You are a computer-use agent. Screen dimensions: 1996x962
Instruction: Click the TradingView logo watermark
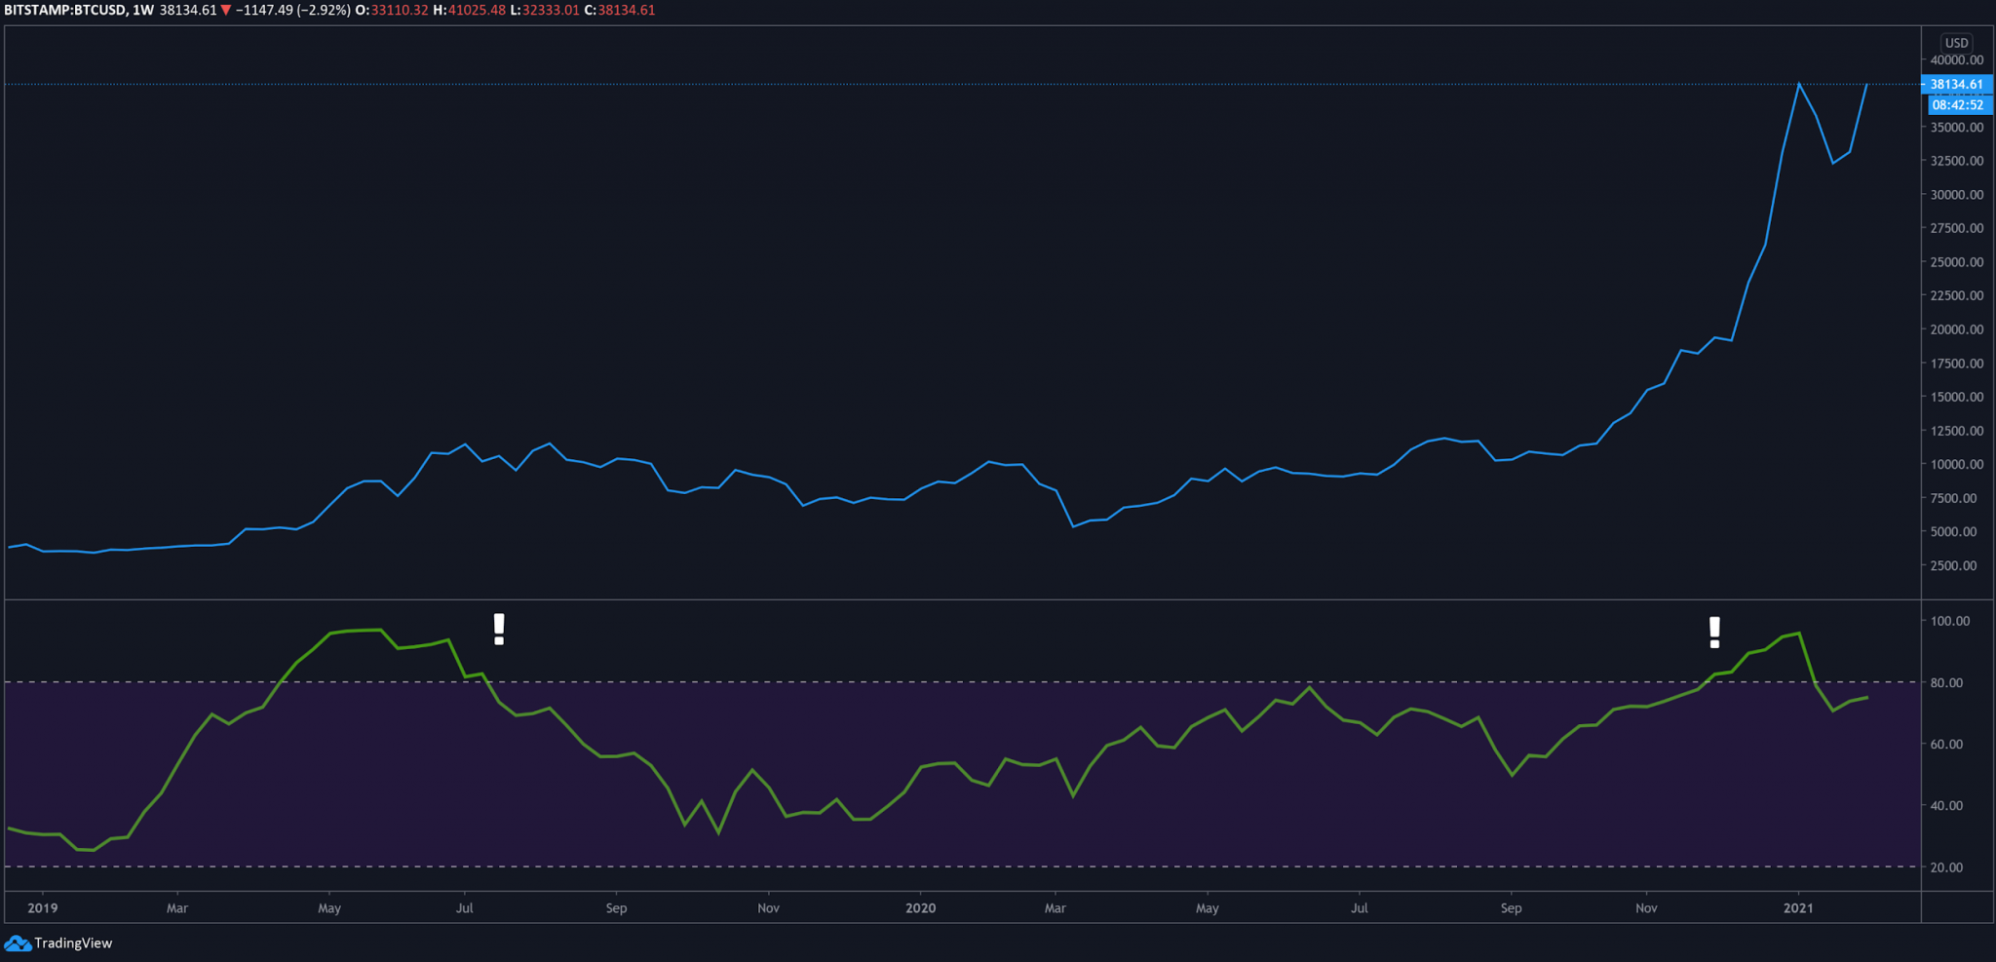pos(58,943)
